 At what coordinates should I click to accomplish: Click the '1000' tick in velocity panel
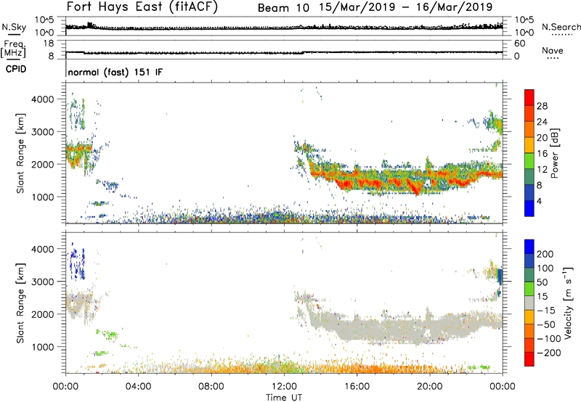click(42, 347)
